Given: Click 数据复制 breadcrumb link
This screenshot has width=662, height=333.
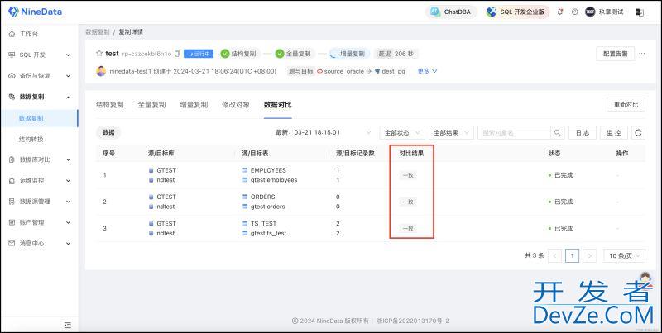Looking at the screenshot, I should click(x=97, y=32).
